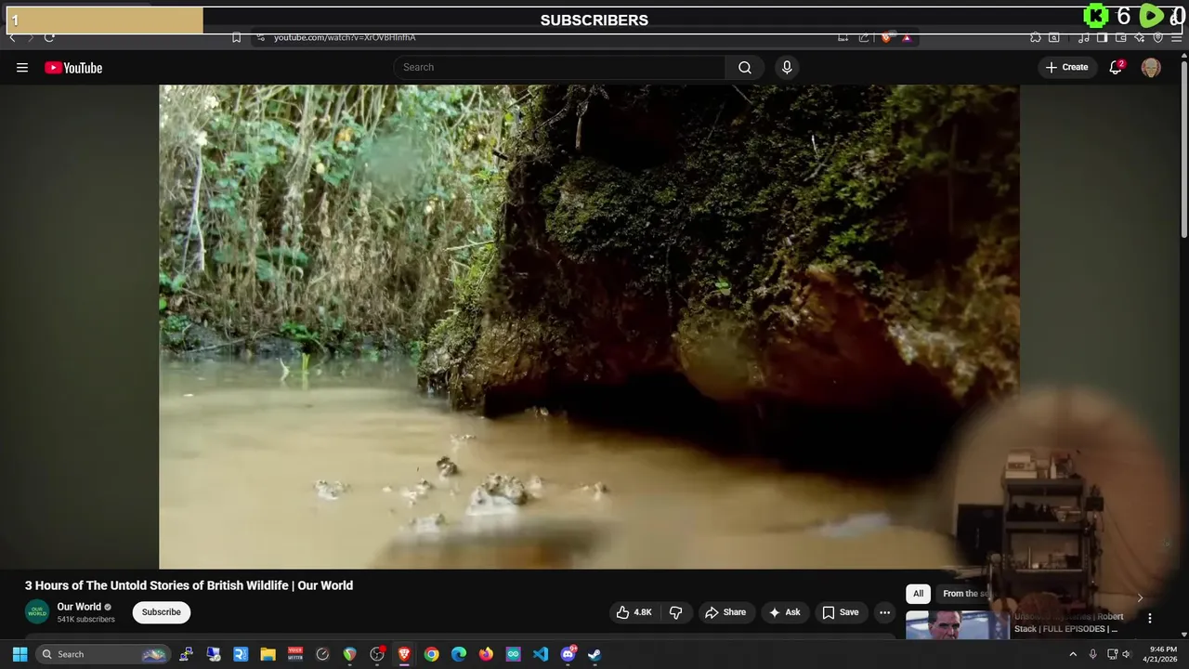Open the YouTube guide hamburger menu
This screenshot has height=669, width=1189.
(x=22, y=67)
